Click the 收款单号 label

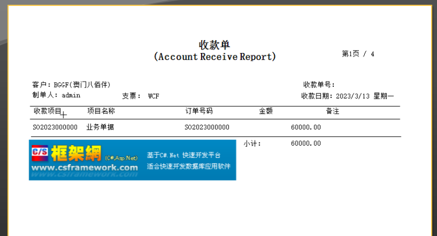tap(319, 85)
